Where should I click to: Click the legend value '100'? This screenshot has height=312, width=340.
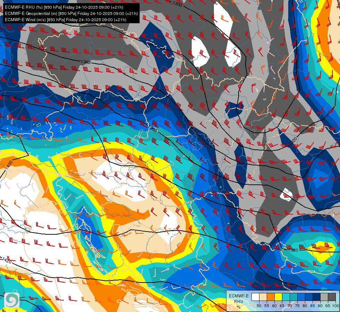coord(336,306)
